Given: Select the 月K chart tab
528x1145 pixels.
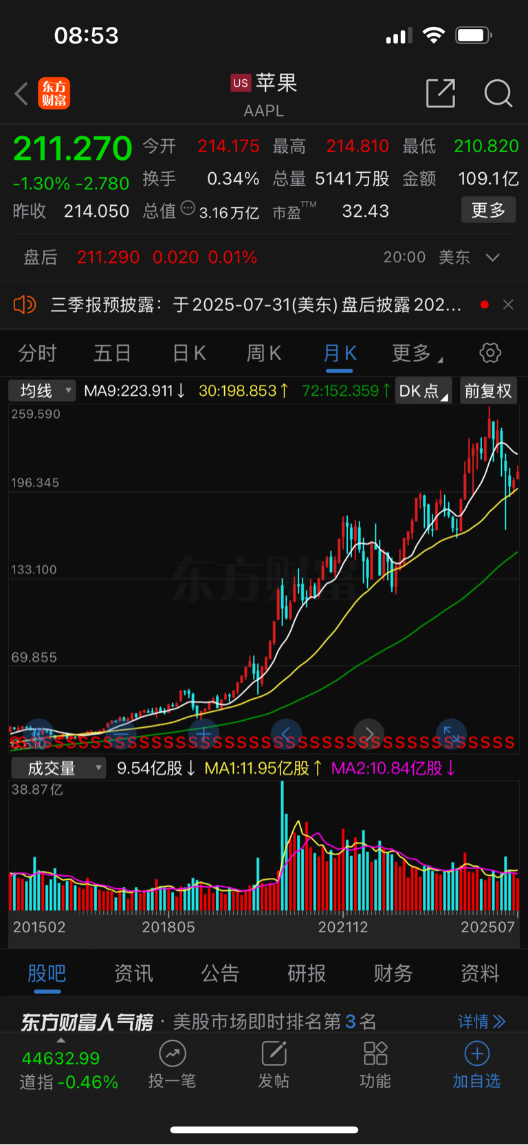Looking at the screenshot, I should (340, 354).
